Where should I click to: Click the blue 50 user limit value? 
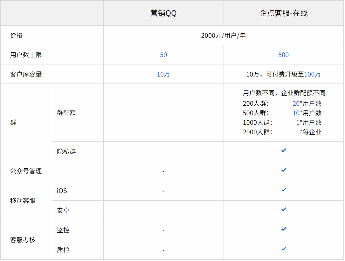163,55
